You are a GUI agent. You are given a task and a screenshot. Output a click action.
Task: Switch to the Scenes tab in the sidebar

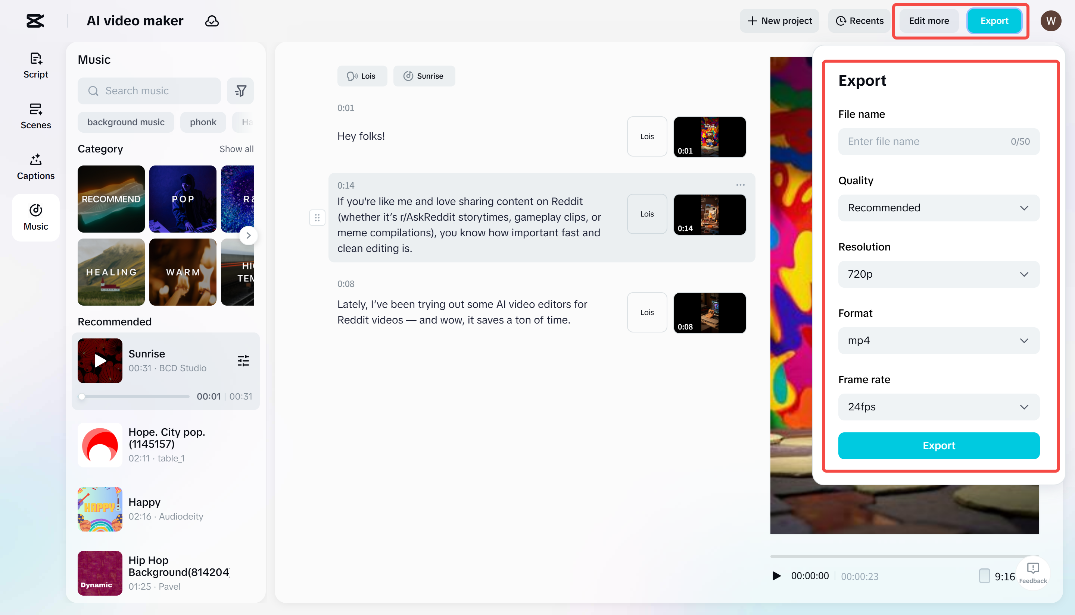(35, 116)
